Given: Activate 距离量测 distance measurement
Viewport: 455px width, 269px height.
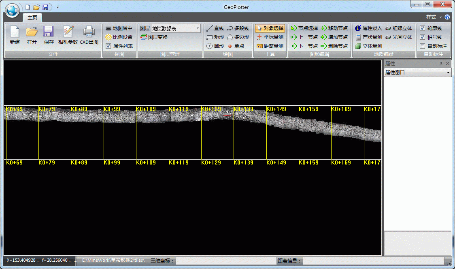Looking at the screenshot, I should click(x=270, y=46).
